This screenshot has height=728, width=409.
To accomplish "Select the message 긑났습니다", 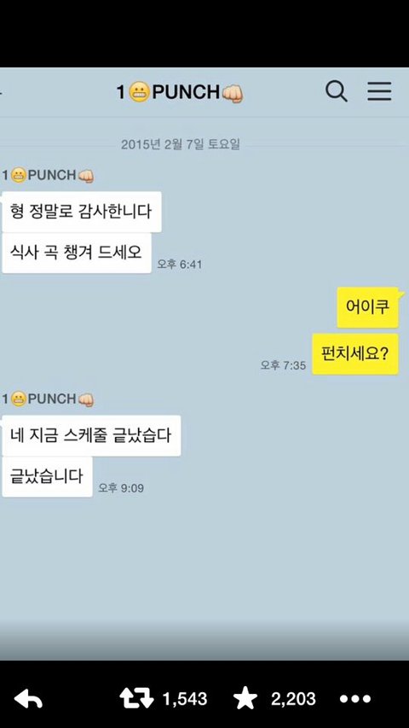I will (48, 477).
